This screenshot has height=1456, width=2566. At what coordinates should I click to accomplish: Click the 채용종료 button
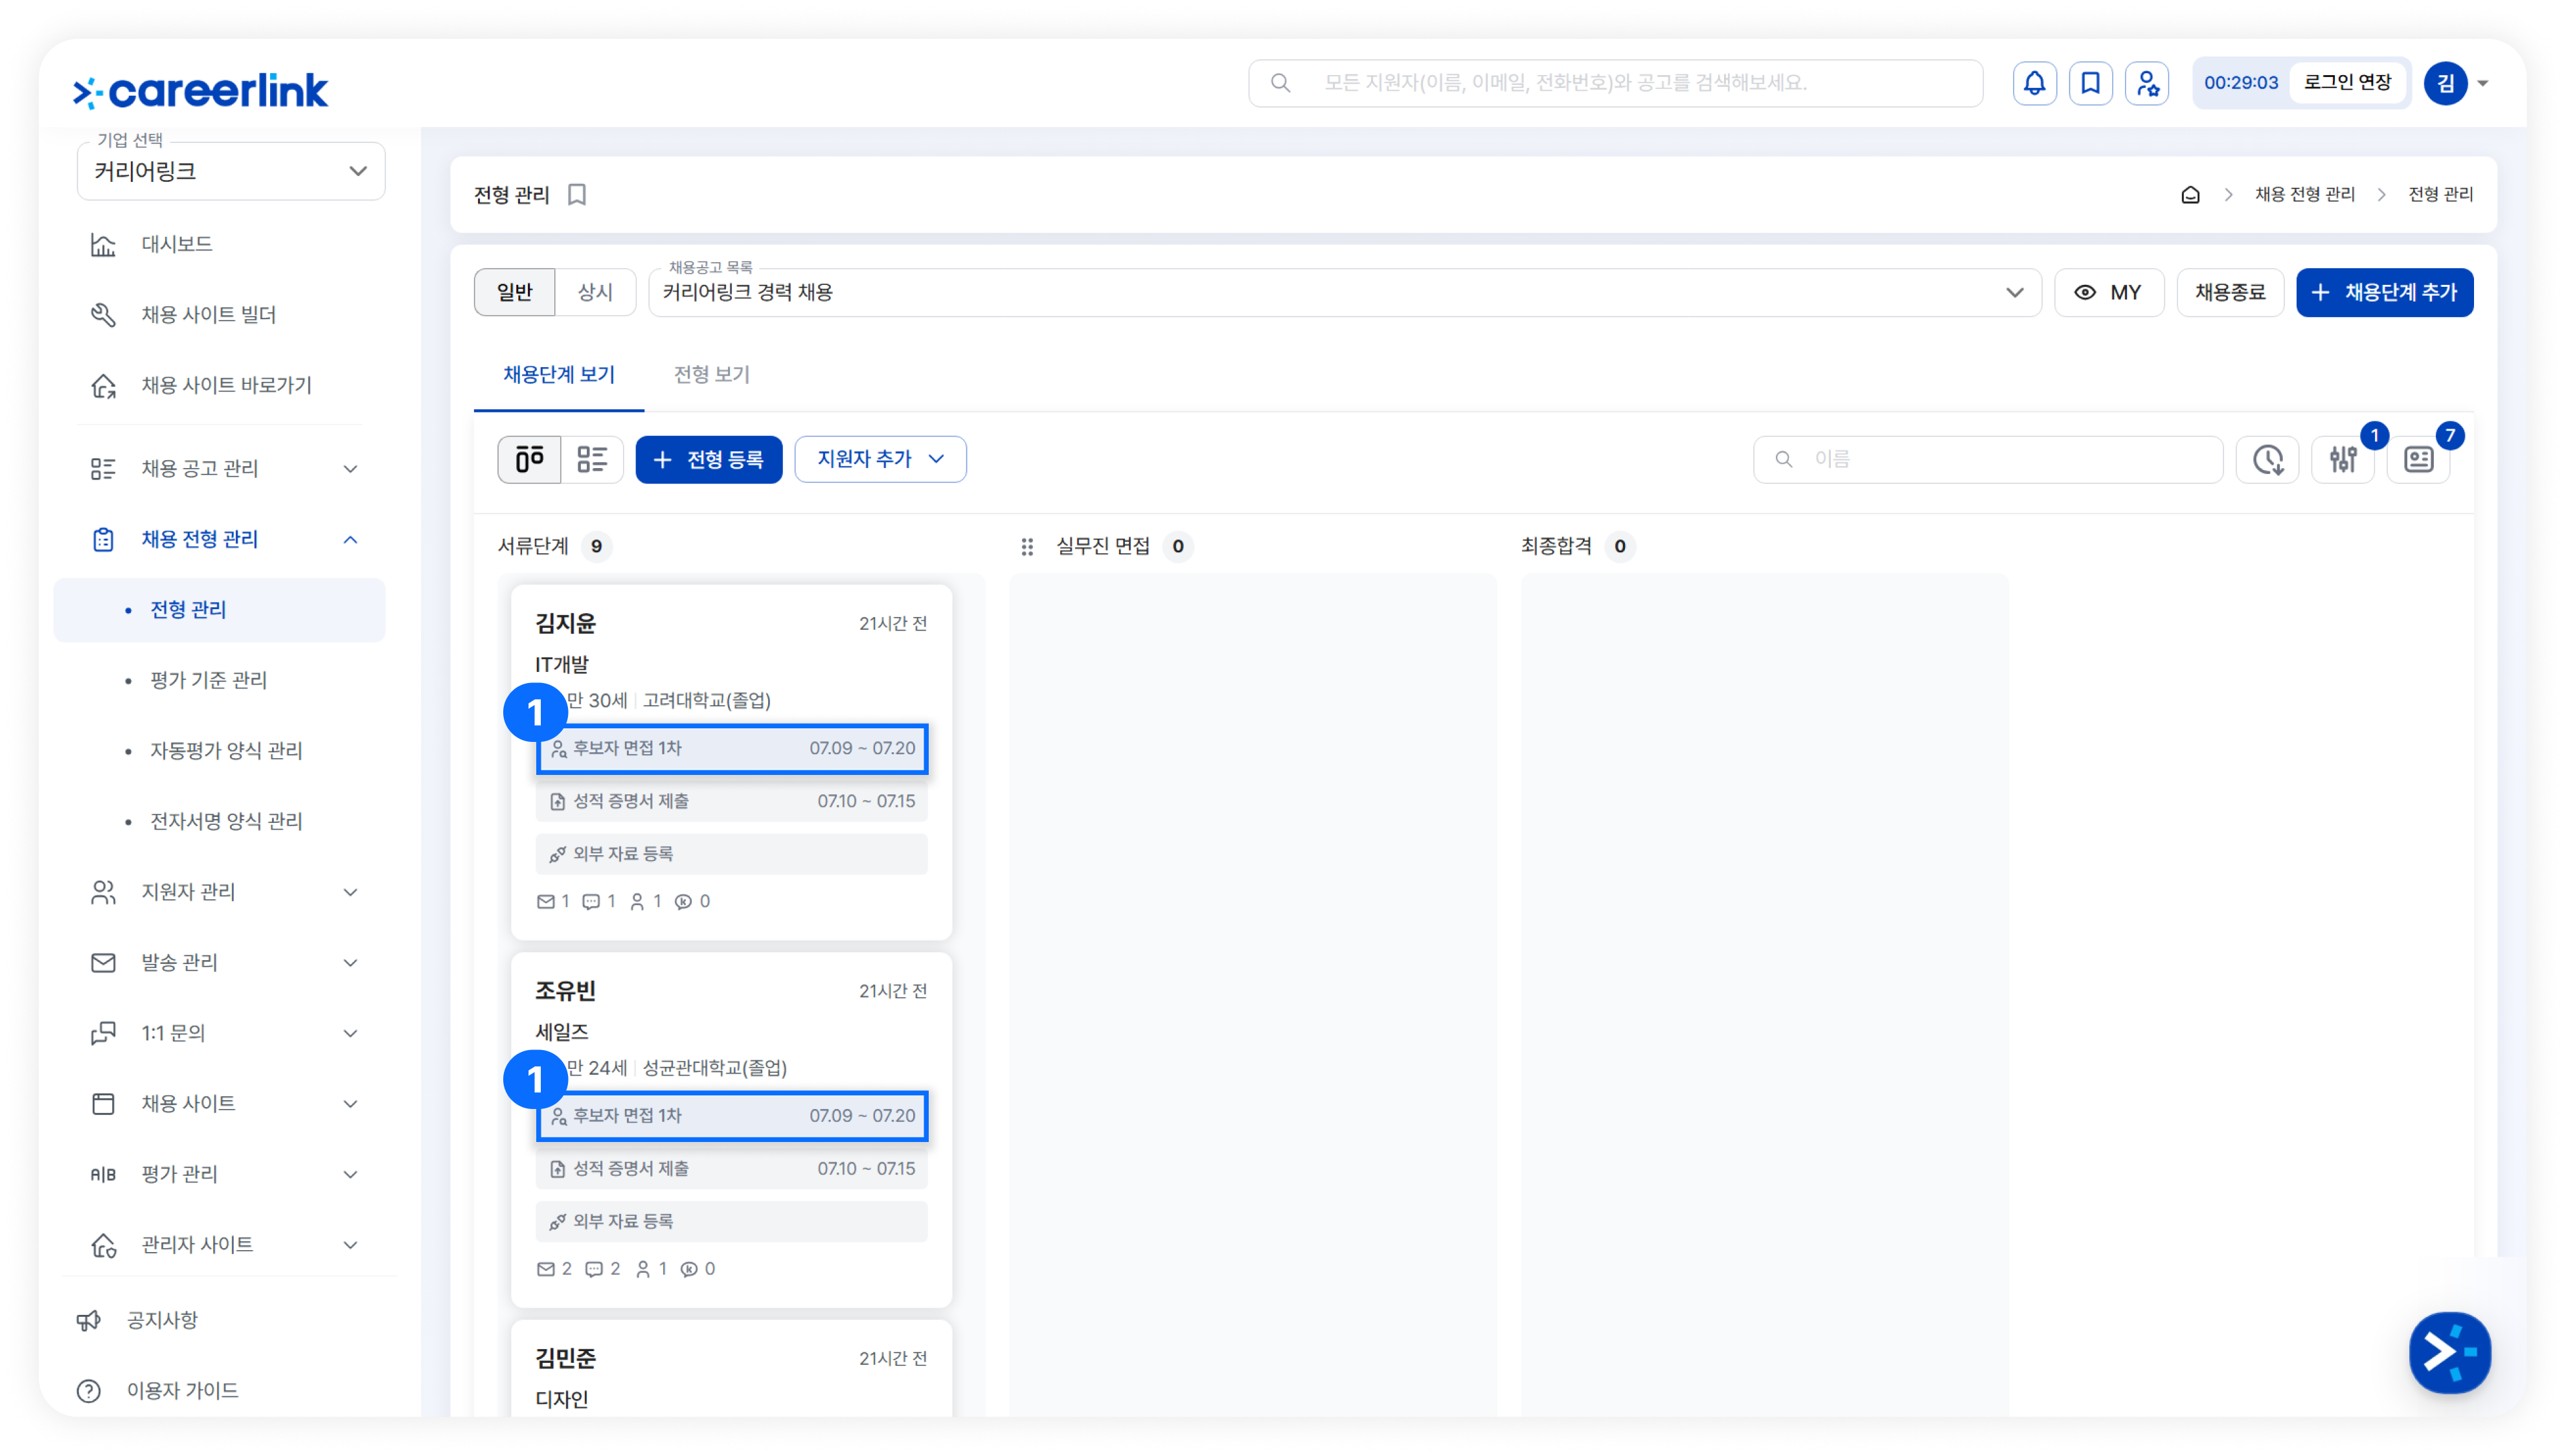pos(2230,292)
